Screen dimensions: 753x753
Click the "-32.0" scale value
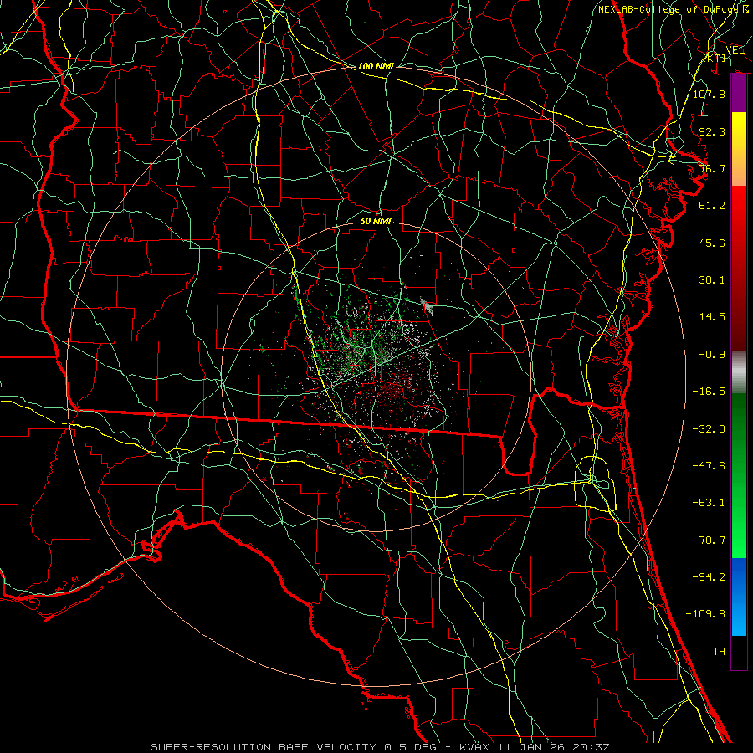click(x=709, y=429)
